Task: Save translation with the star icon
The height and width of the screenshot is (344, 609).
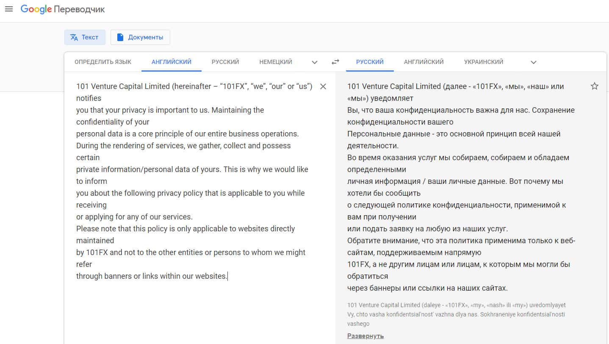Action: point(595,86)
